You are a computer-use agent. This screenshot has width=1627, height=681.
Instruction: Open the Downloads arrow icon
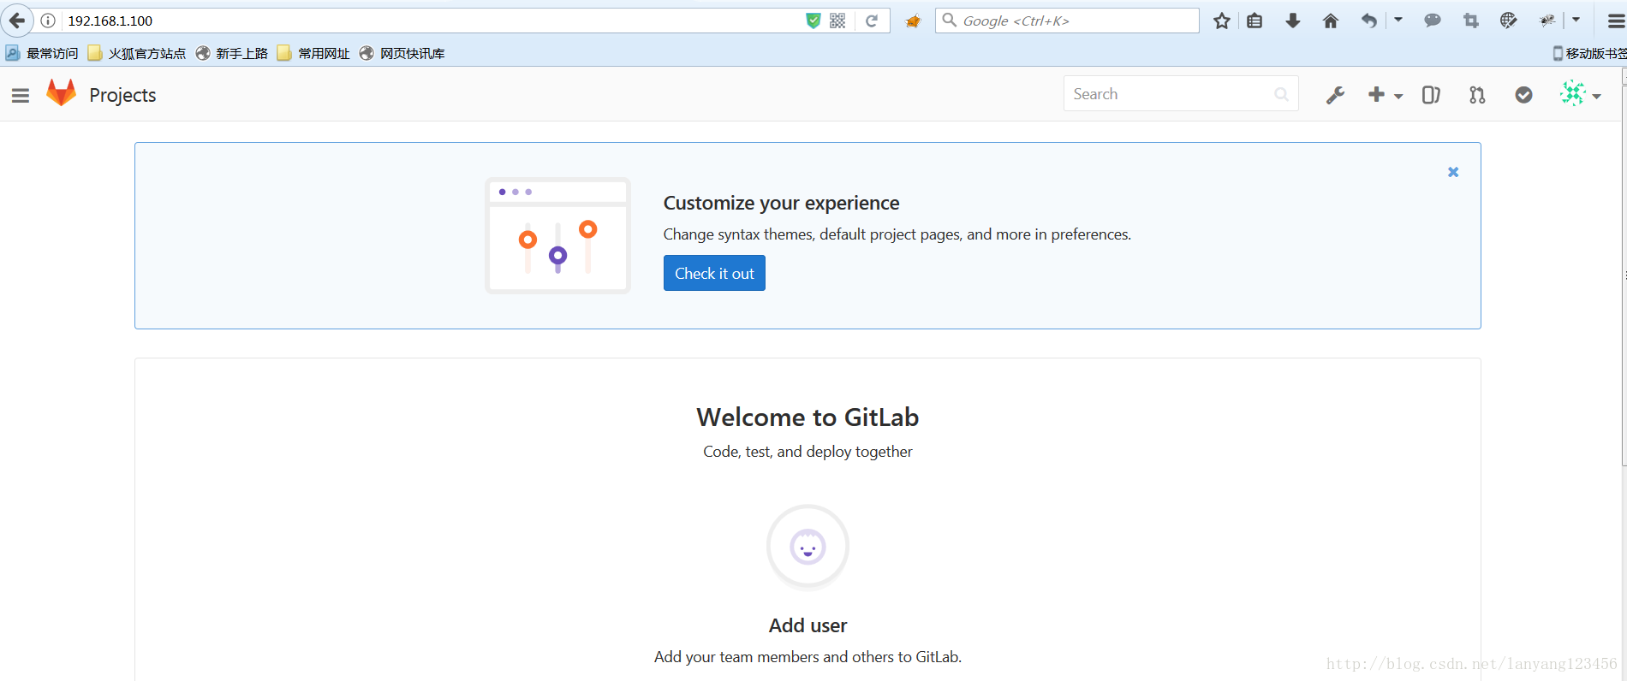pos(1293,21)
